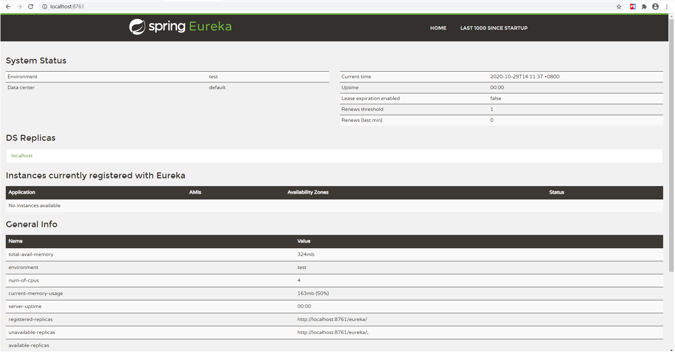The width and height of the screenshot is (675, 353).
Task: Click the Uptime label
Action: [350, 88]
